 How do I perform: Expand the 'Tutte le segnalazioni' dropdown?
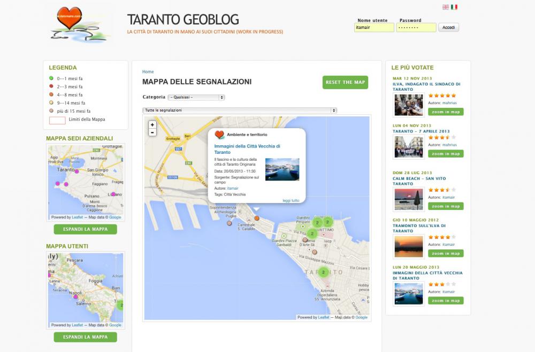240,110
